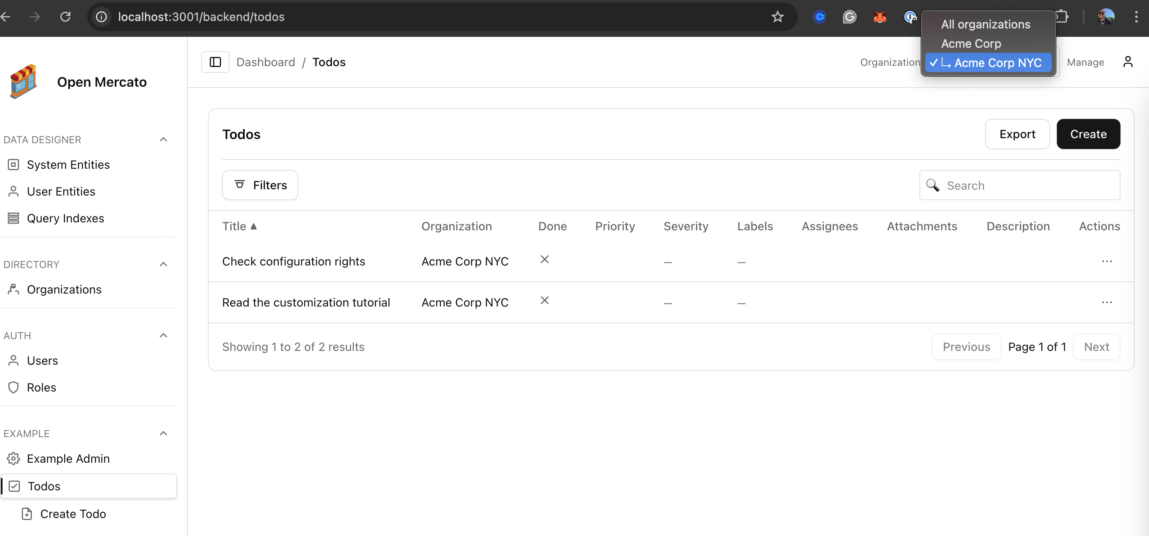Select 'All organizations' in the menu
The height and width of the screenshot is (536, 1149).
985,24
